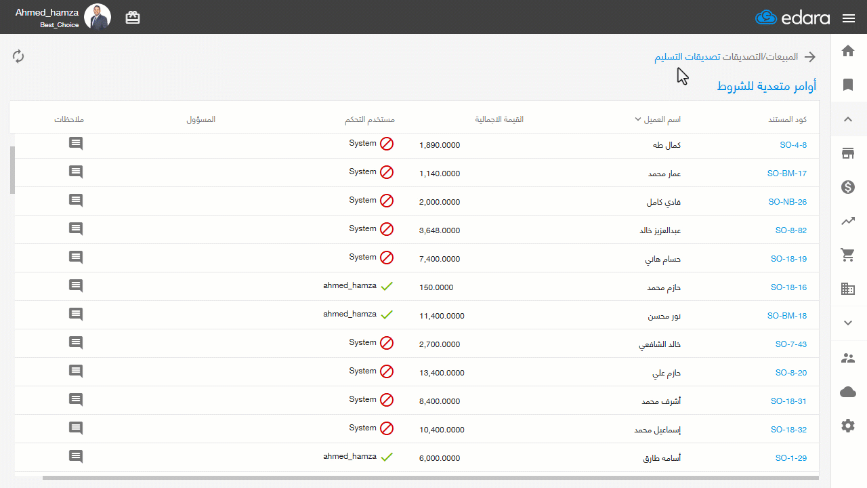867x488 pixels.
Task: Click القيمة الاجمالية column header
Action: tap(499, 119)
